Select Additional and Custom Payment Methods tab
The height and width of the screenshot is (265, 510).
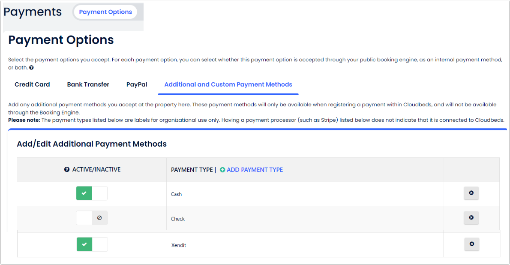point(228,84)
